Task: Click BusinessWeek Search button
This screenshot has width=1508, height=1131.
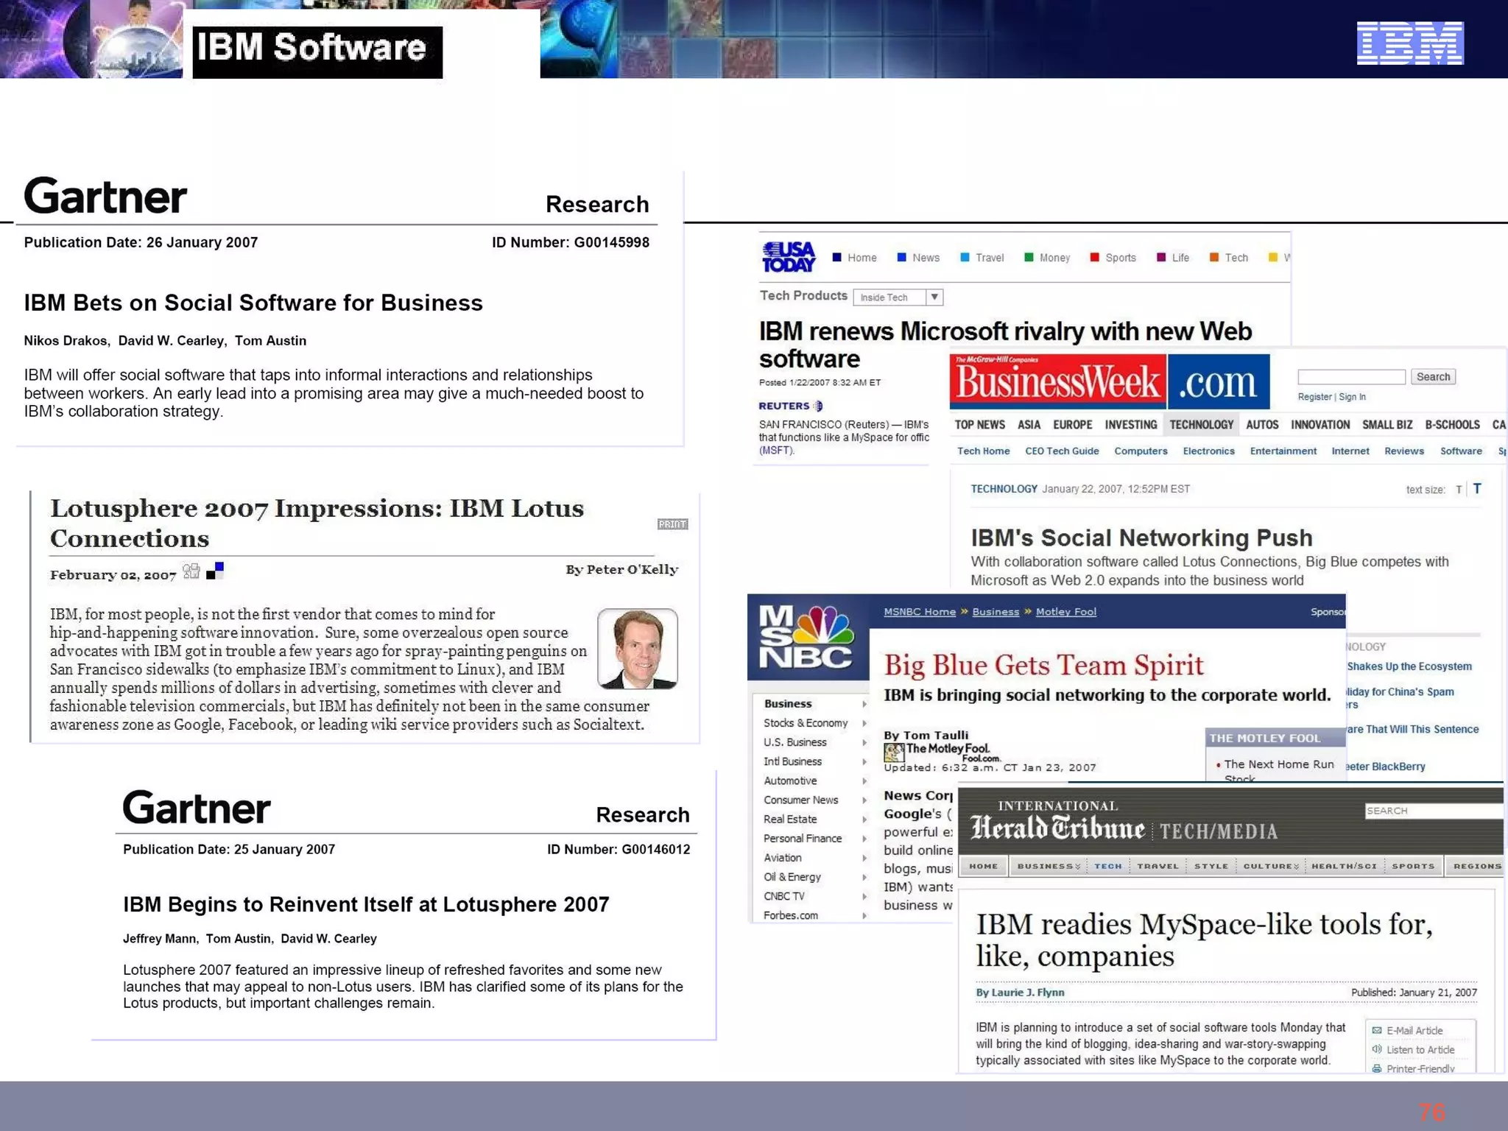Action: 1432,377
